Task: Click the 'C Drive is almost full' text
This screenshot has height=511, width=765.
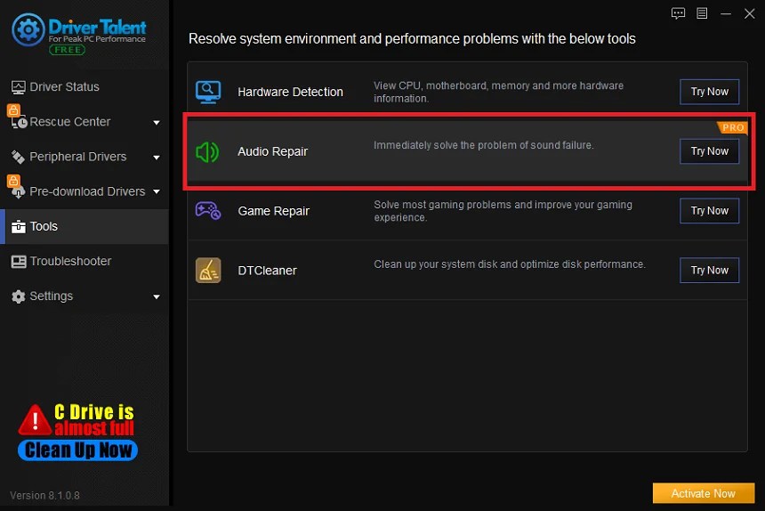Action: (93, 419)
